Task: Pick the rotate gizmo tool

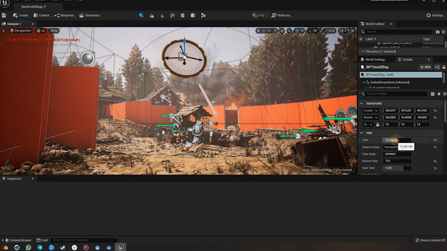Action: pos(269,31)
